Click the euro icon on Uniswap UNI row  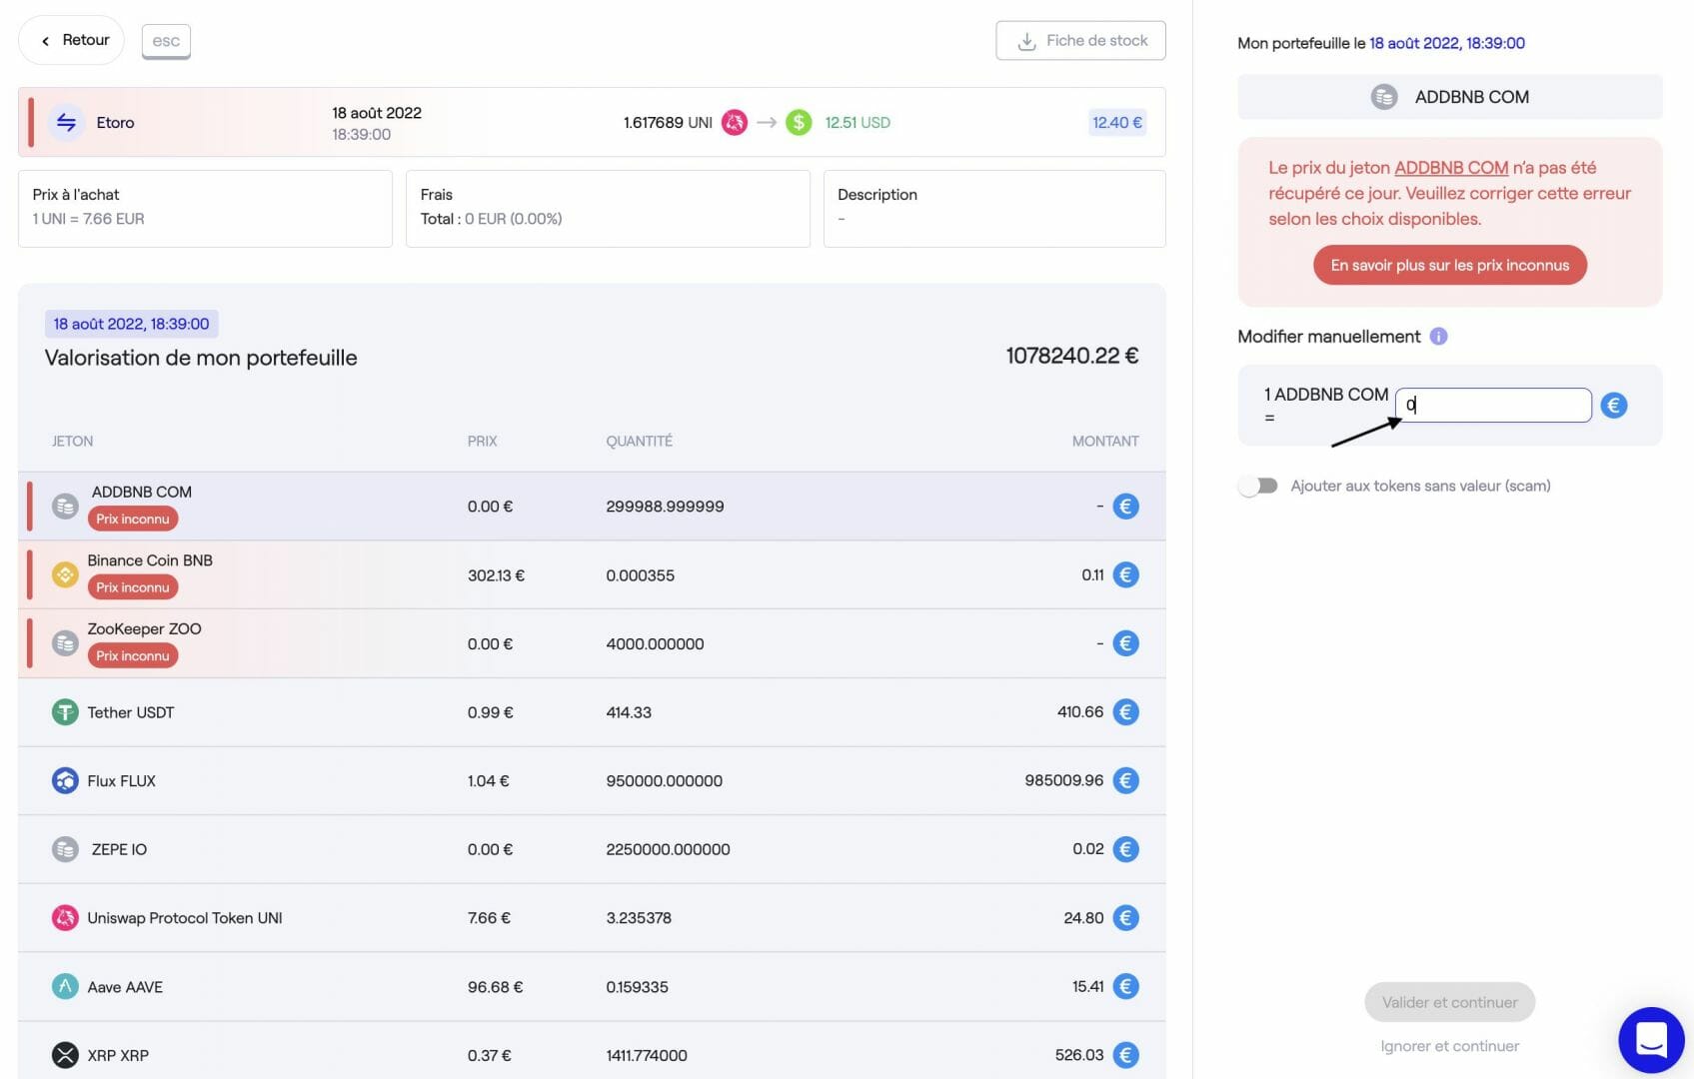(x=1126, y=917)
